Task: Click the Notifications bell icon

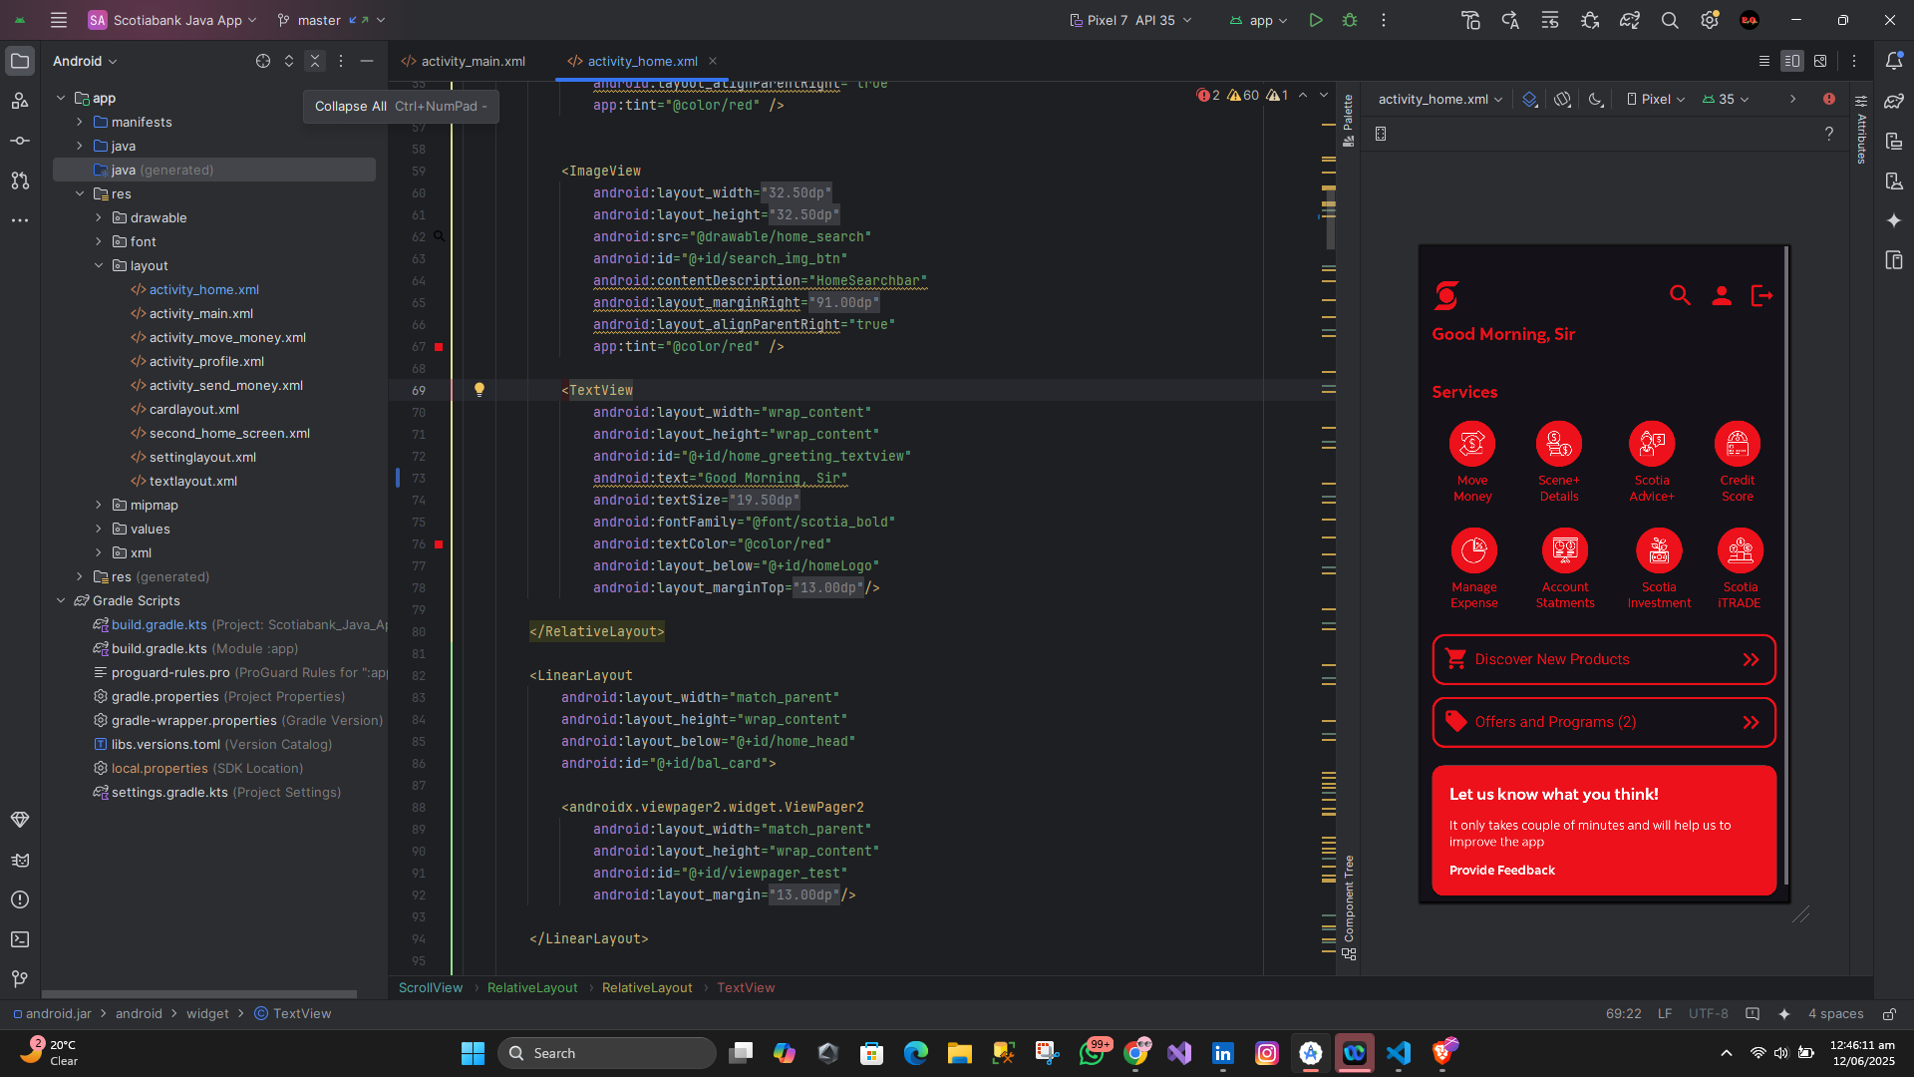Action: tap(1894, 61)
